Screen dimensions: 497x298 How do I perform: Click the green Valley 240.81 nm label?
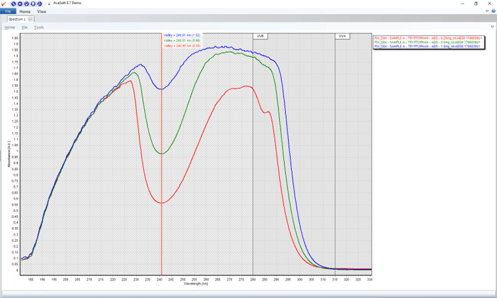click(x=182, y=41)
